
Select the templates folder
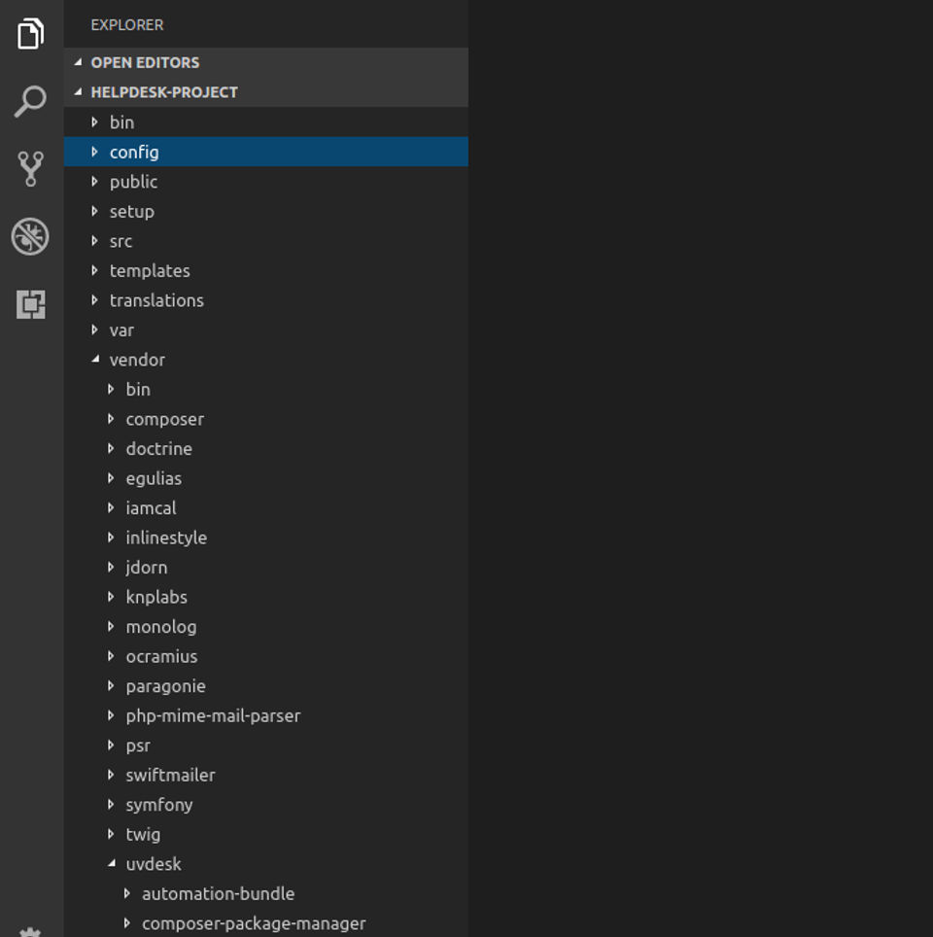(150, 270)
